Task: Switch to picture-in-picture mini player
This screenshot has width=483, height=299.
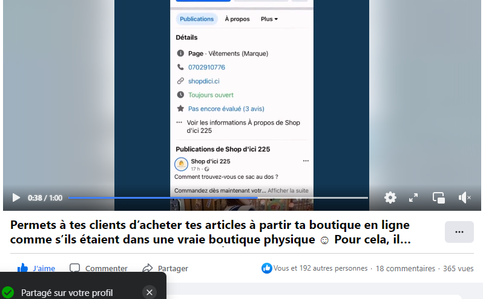Action: 439,198
